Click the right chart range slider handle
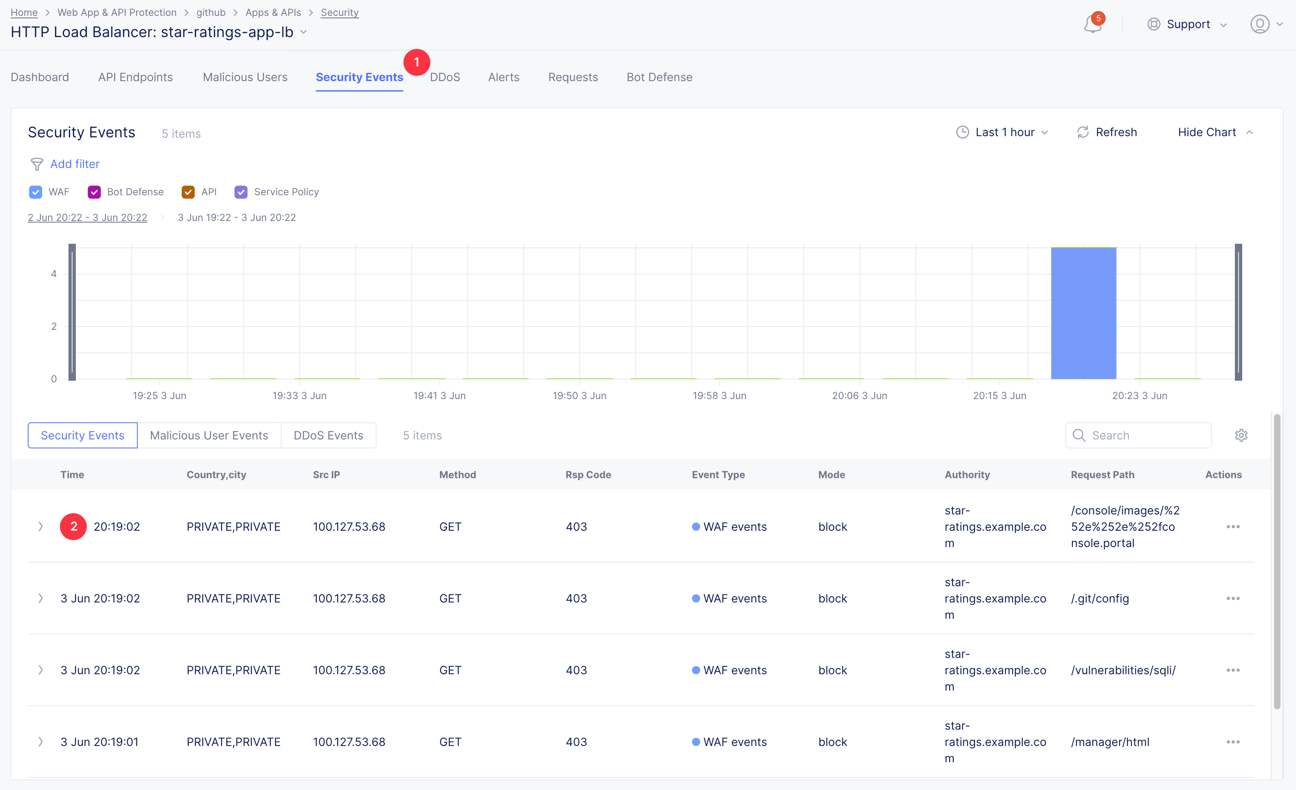Screen dimensions: 1296x790 [x=1238, y=312]
